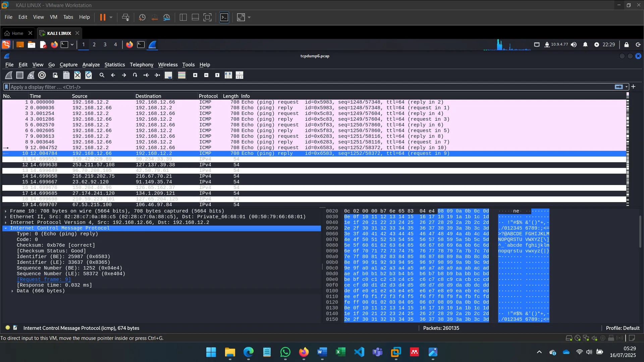Viewport: 644px width, 362px height.
Task: Collapse the Internet Control Message Protocol section
Action: click(6, 228)
